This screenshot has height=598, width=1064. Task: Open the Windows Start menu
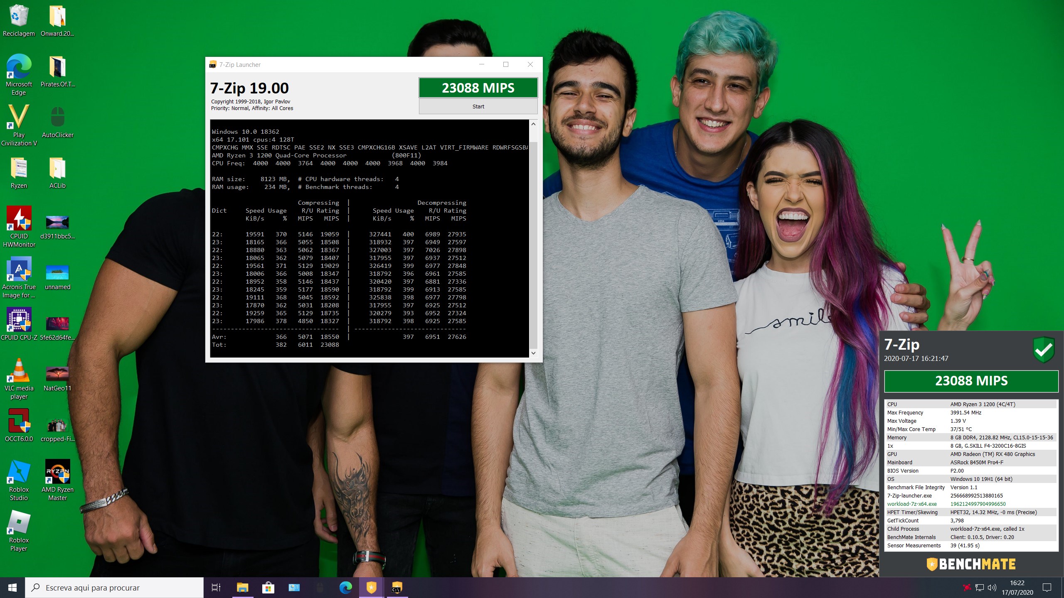[x=12, y=588]
